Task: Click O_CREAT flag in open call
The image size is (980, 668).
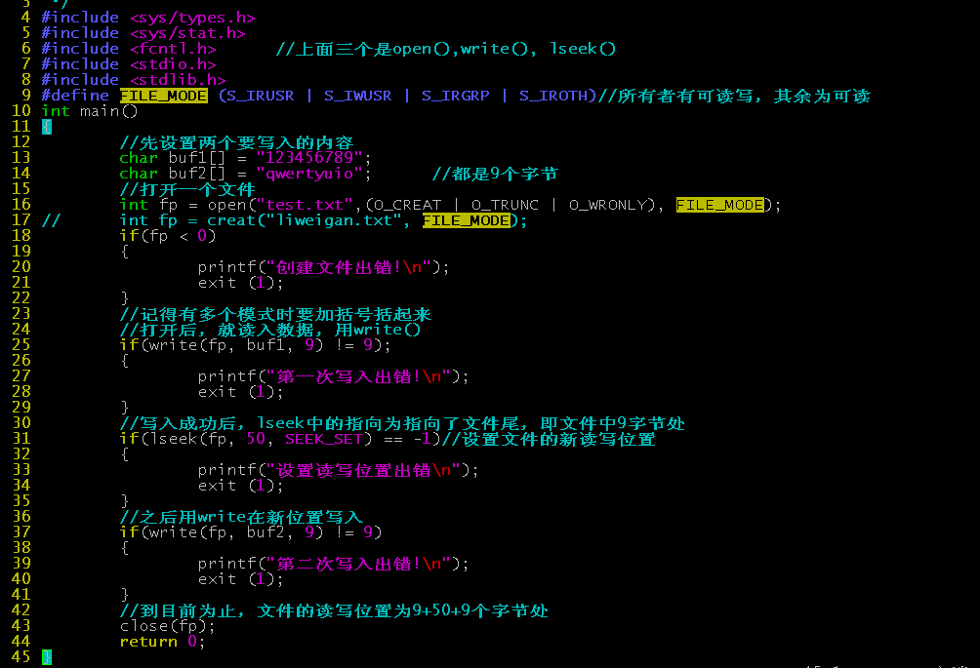Action: click(x=407, y=205)
